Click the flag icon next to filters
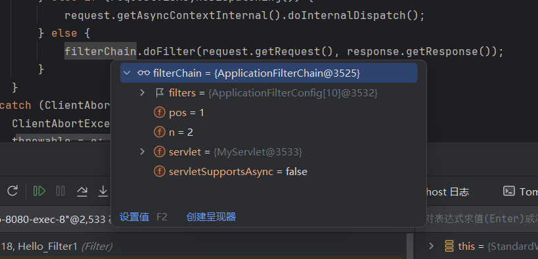Image resolution: width=538 pixels, height=259 pixels. [x=160, y=92]
